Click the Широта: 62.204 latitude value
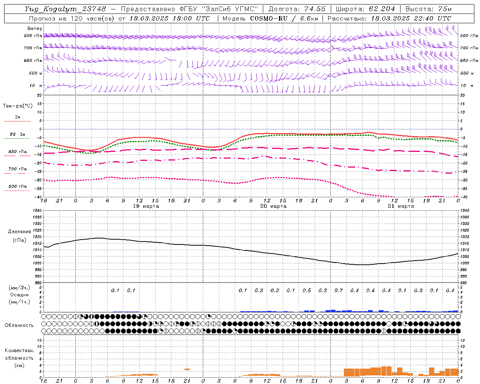 tap(365, 9)
